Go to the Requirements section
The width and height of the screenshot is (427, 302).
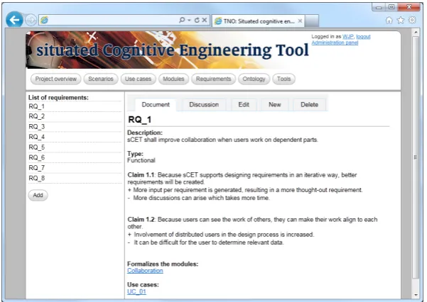(213, 79)
